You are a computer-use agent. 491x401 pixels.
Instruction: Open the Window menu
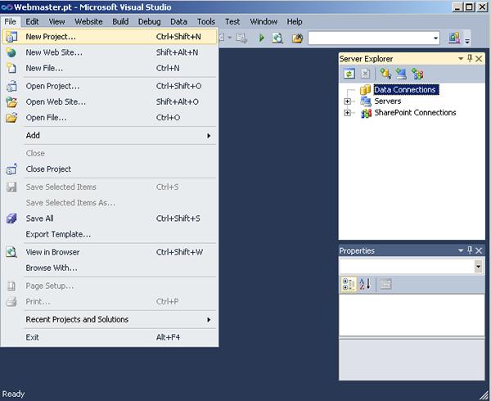(x=264, y=21)
